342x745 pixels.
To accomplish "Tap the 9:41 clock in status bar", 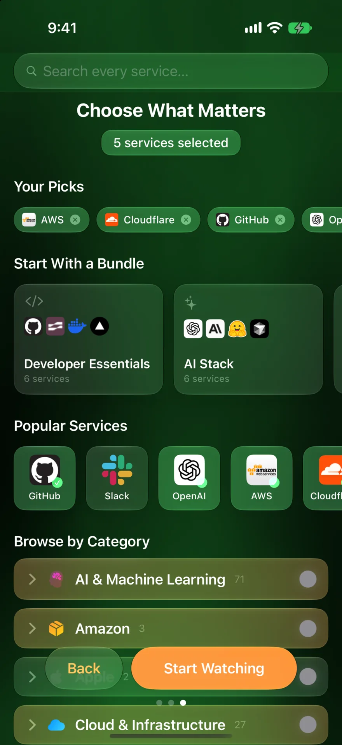I will [x=62, y=28].
